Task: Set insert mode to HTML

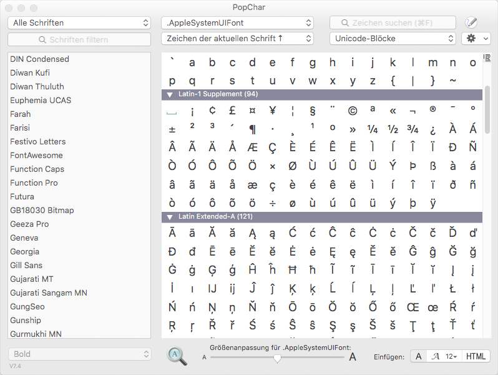Action: pos(476,356)
